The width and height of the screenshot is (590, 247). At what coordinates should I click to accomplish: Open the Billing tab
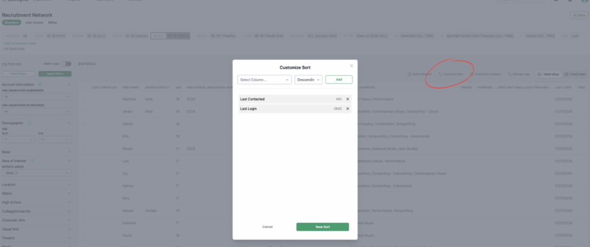tap(53, 23)
